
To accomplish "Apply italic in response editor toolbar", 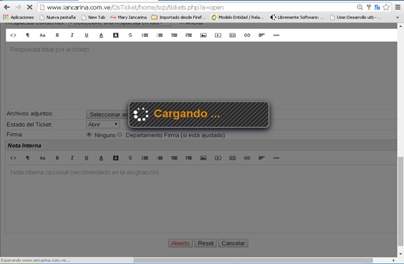I will pyautogui.click(x=72, y=35).
